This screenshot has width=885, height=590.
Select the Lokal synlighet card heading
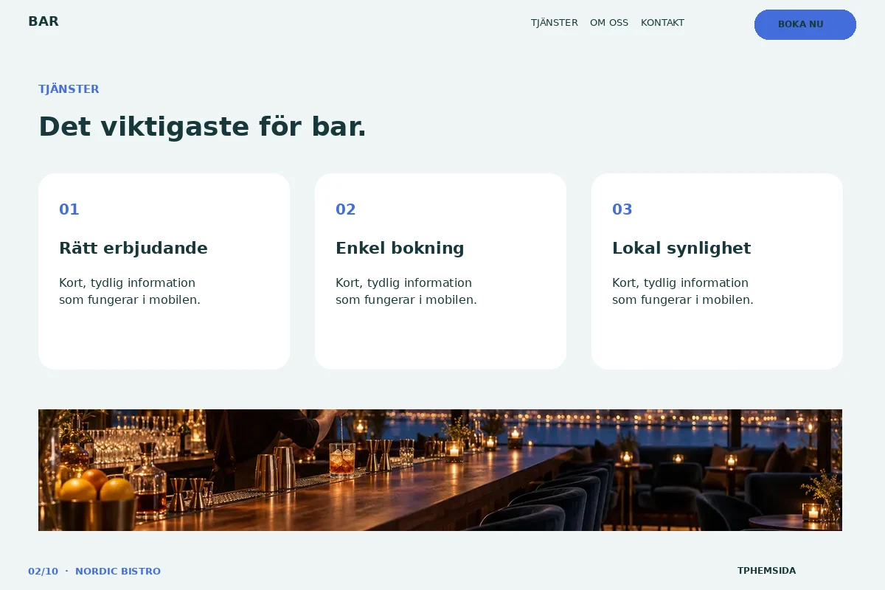681,248
